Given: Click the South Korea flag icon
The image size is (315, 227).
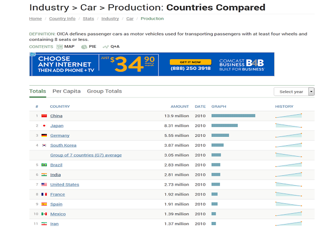Looking at the screenshot, I should (44, 145).
